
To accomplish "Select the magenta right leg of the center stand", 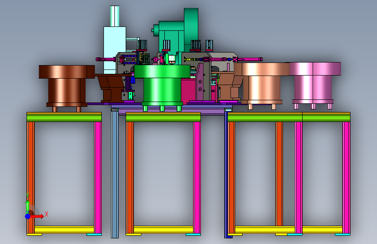I will [197, 178].
